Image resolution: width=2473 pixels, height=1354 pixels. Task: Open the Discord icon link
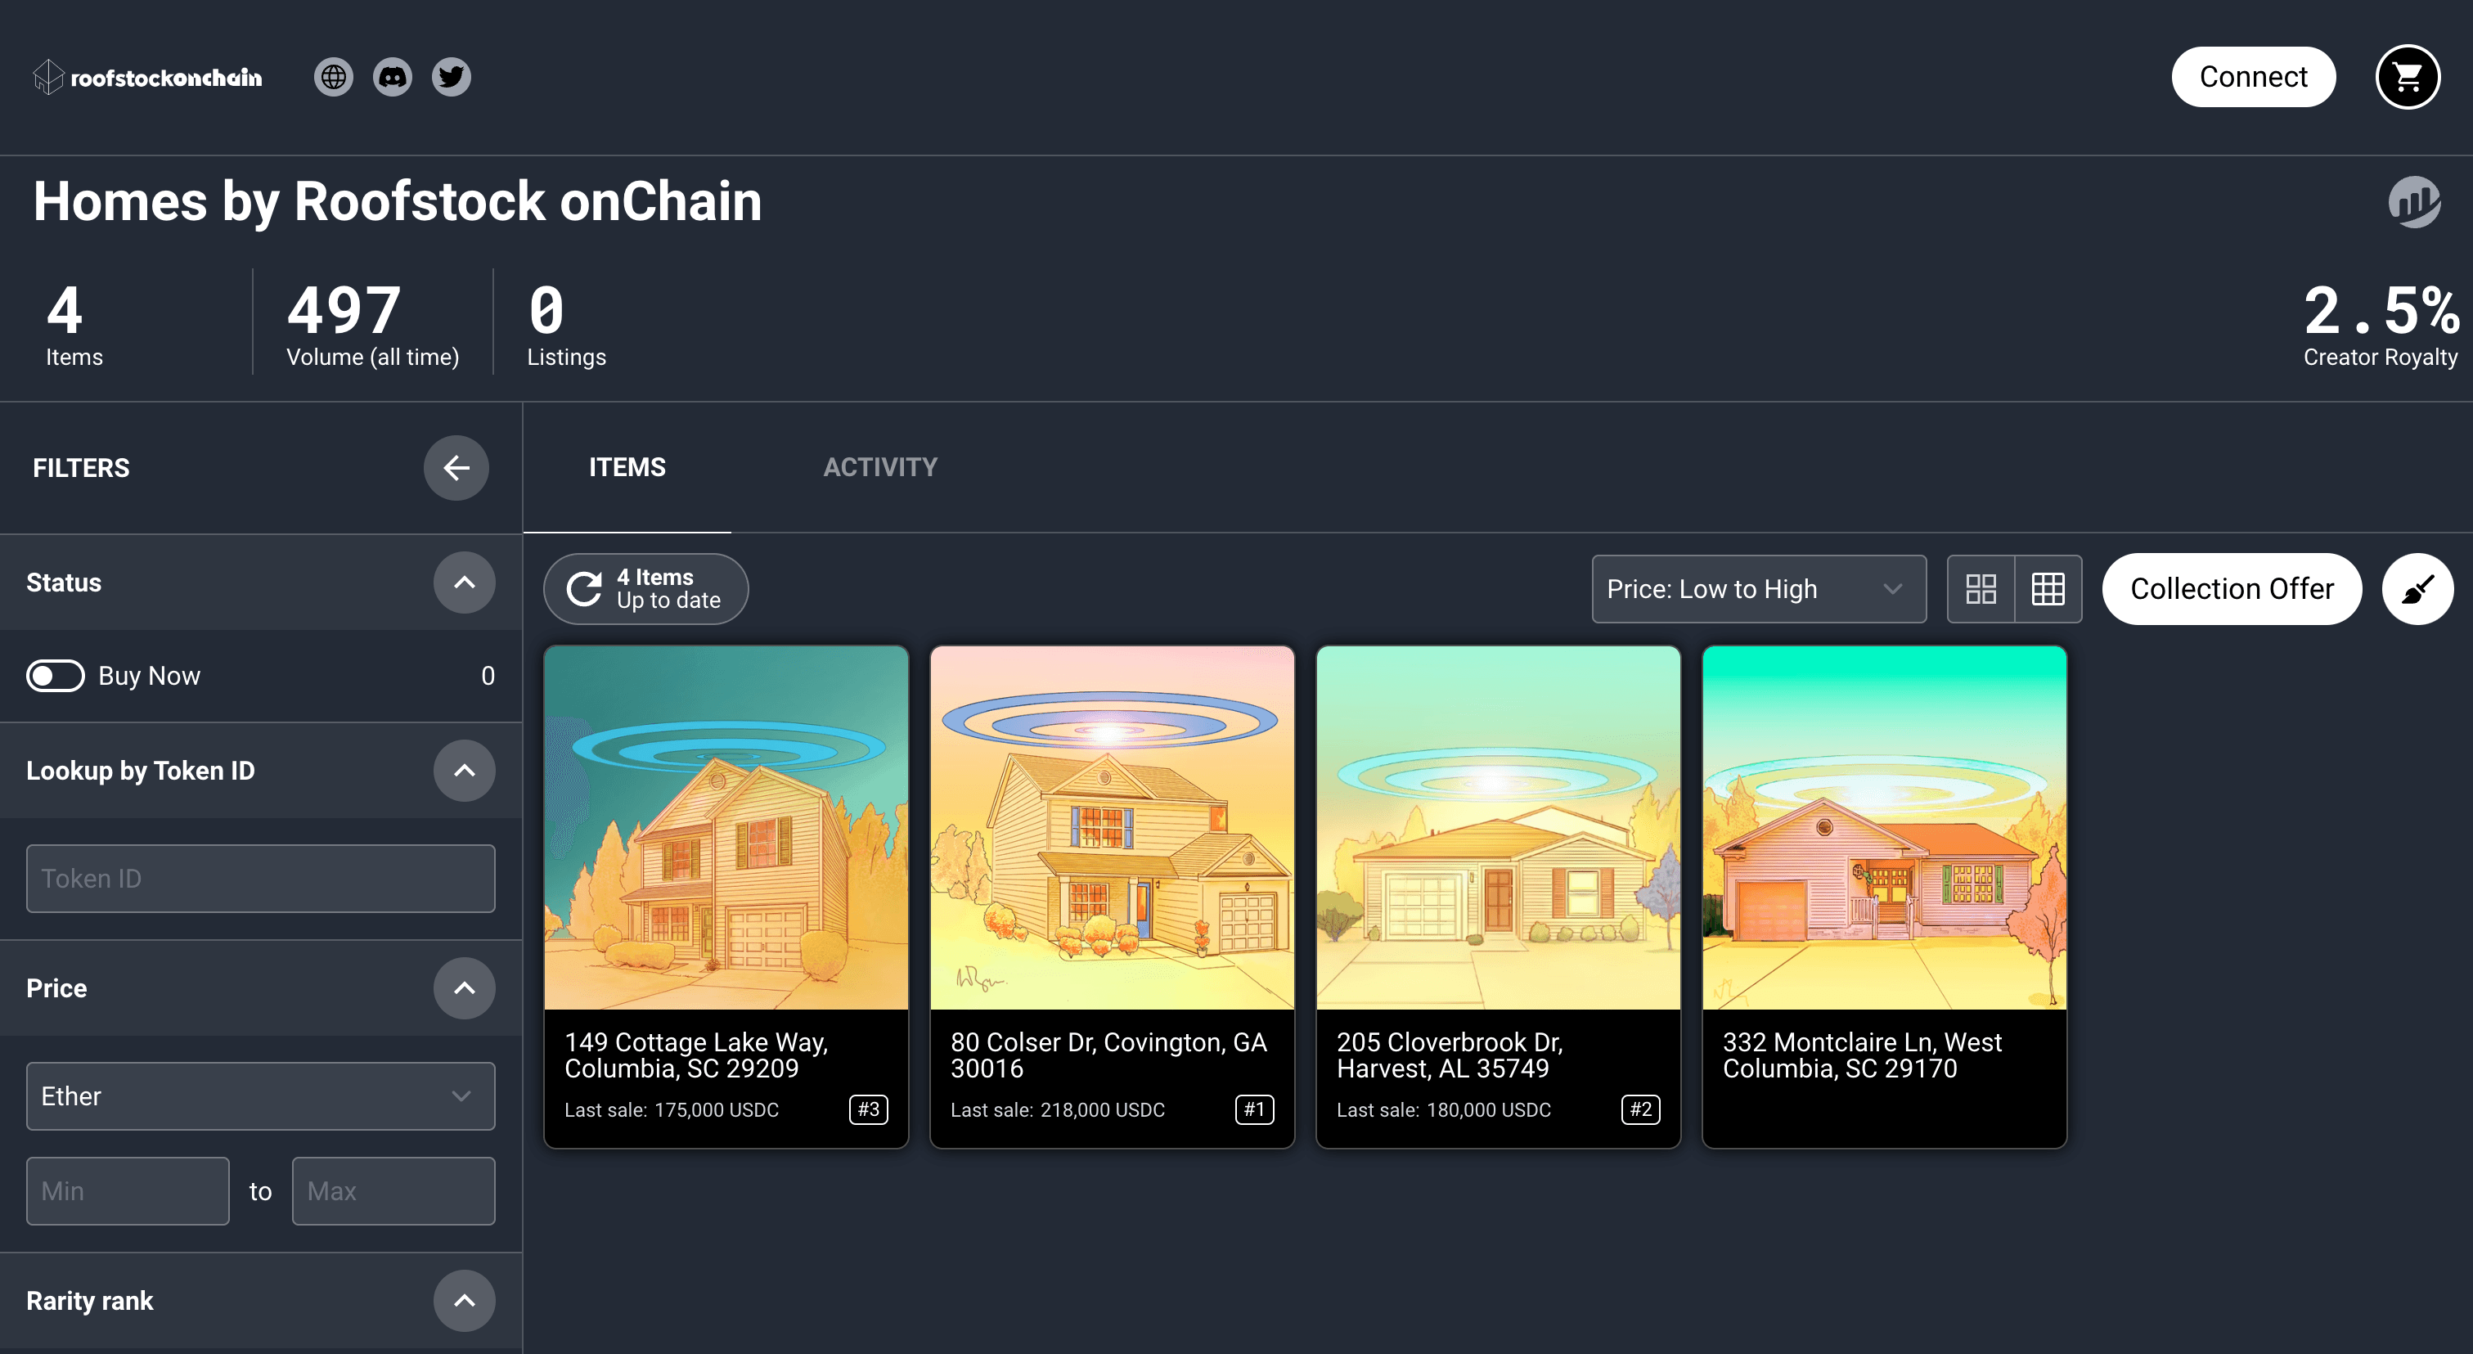pyautogui.click(x=392, y=77)
